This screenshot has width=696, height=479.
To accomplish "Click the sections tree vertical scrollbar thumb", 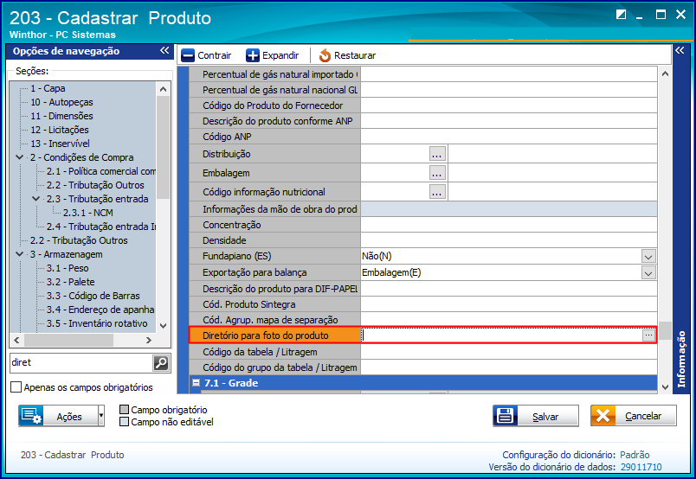I will [x=163, y=147].
